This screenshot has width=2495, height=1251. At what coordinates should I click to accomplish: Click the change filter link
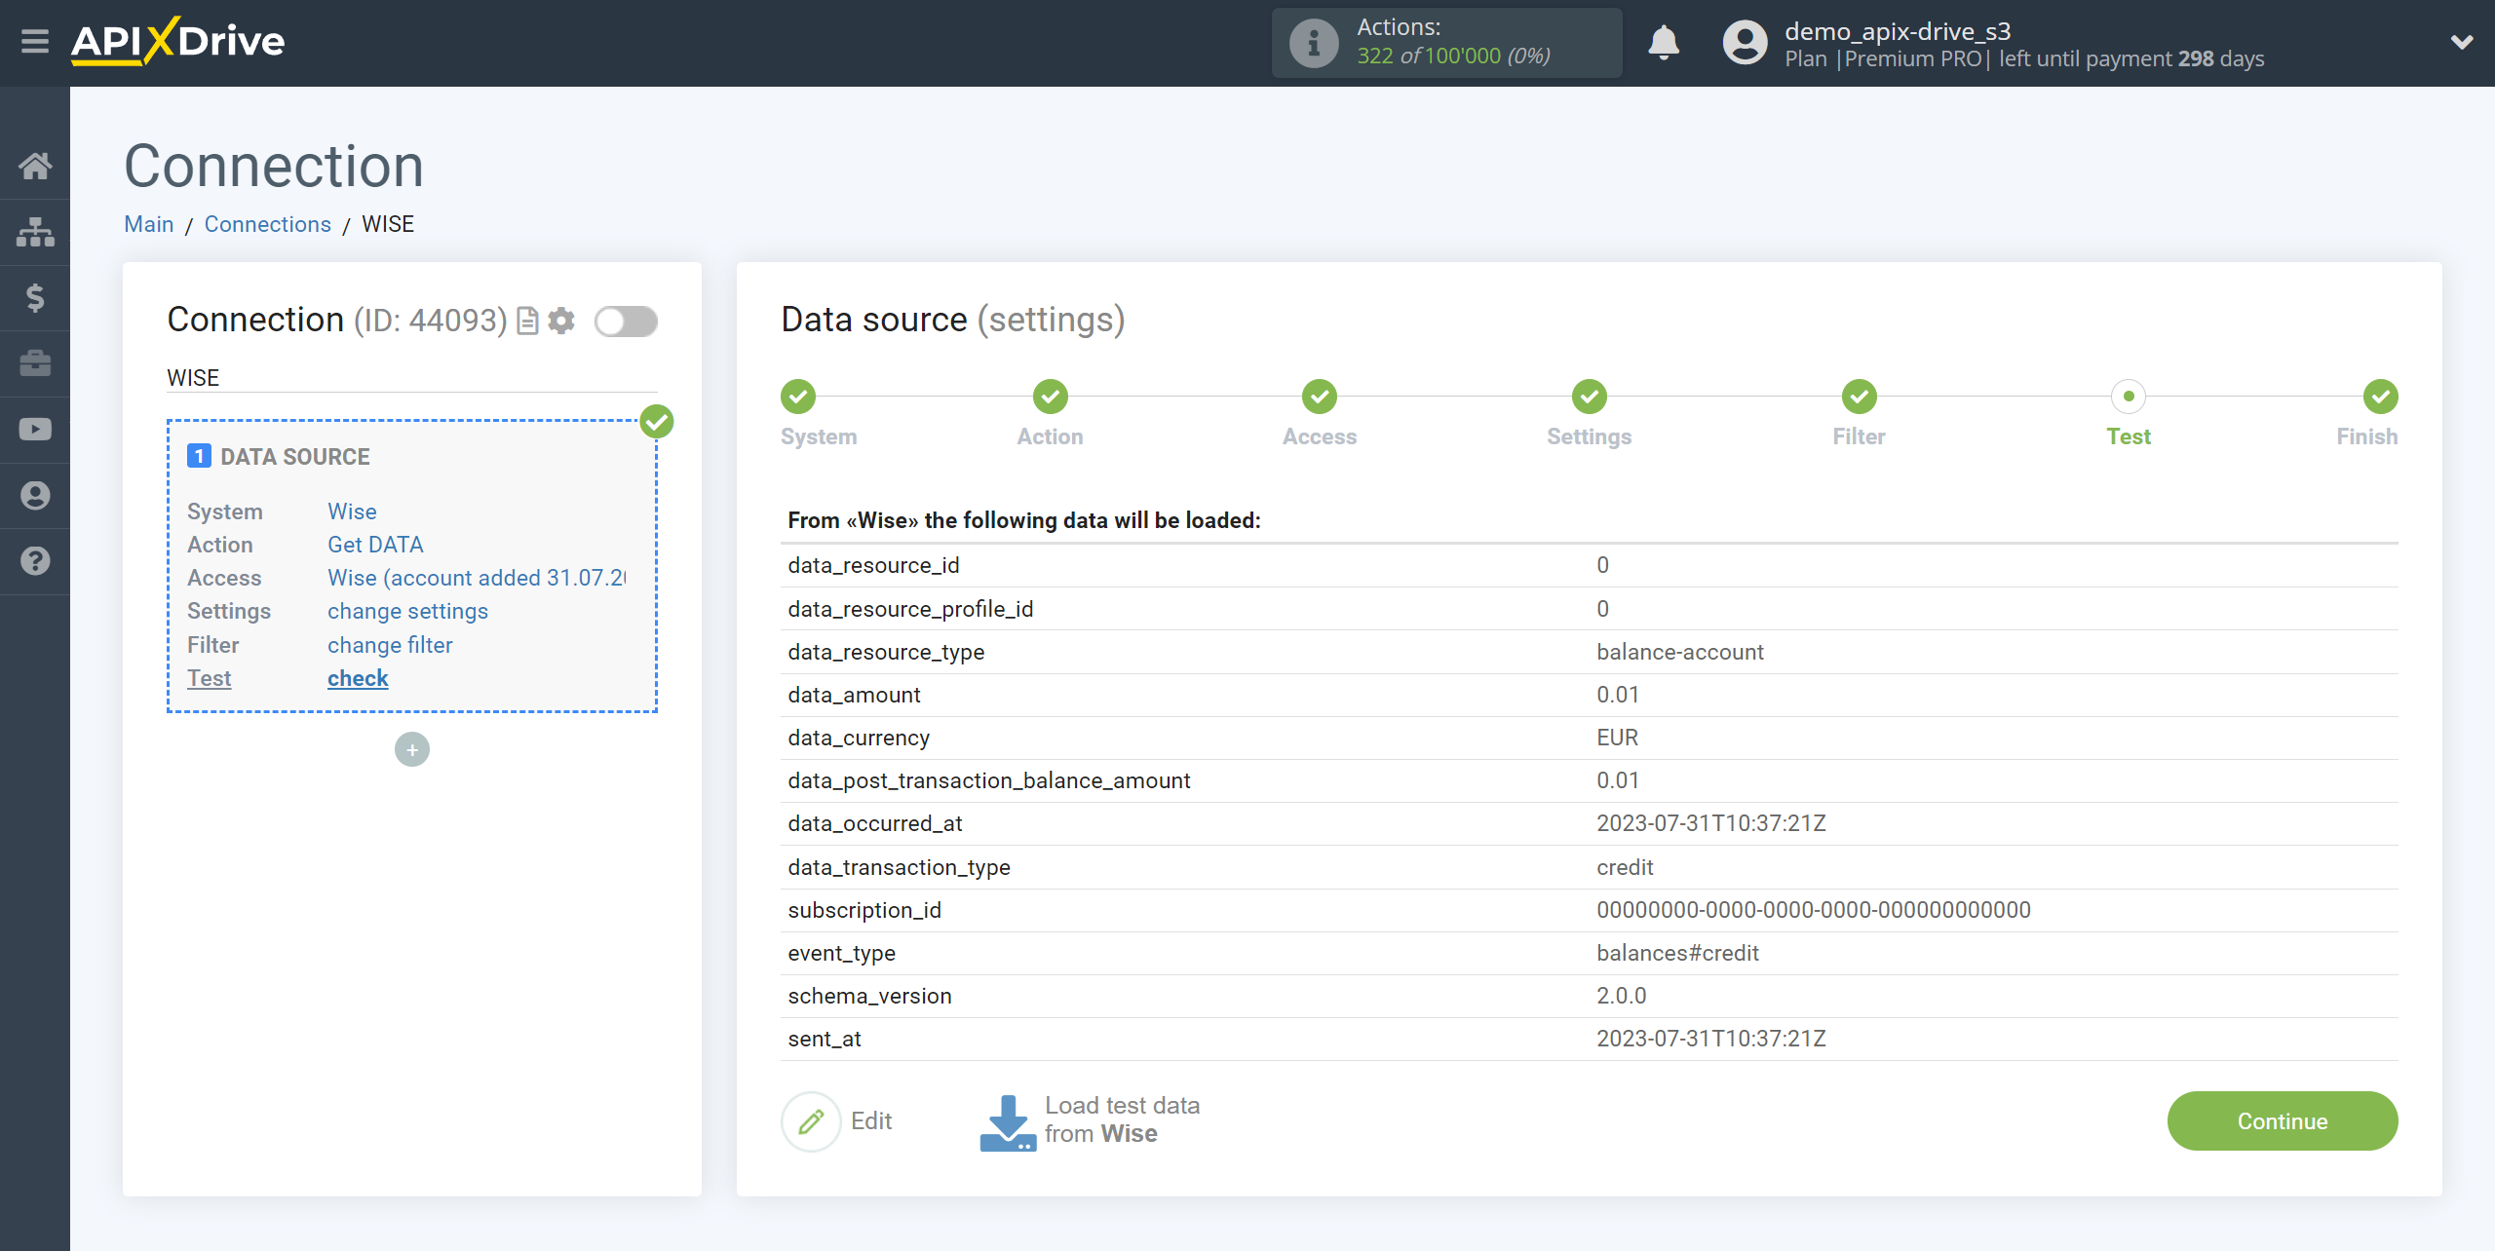[x=390, y=645]
